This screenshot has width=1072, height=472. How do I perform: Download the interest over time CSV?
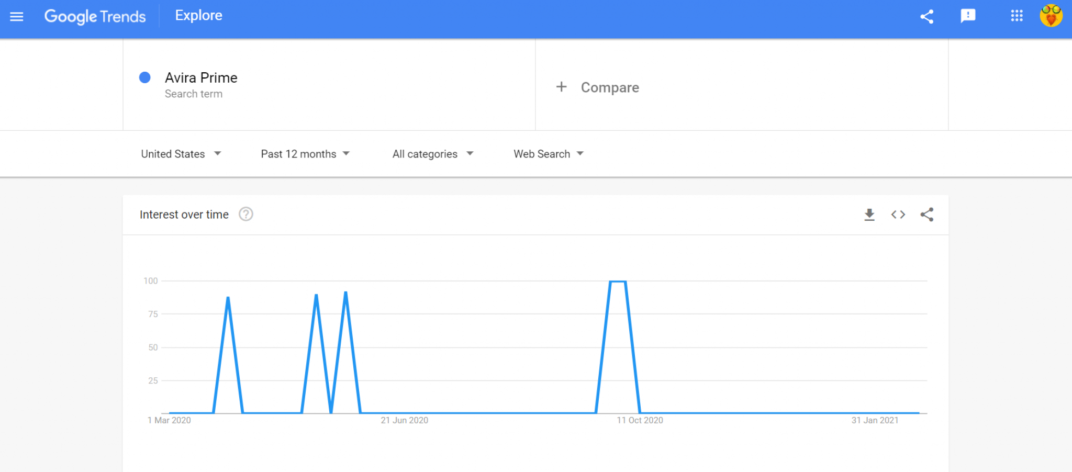click(869, 215)
